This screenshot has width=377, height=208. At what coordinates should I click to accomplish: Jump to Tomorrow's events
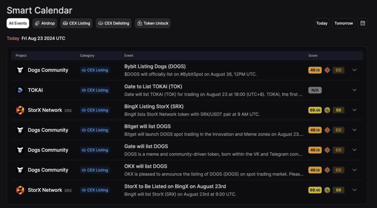343,23
